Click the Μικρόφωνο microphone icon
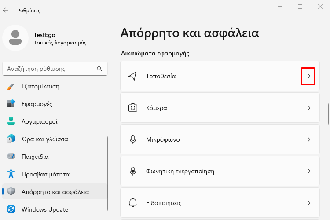Image resolution: width=330 pixels, height=220 pixels. pos(133,139)
